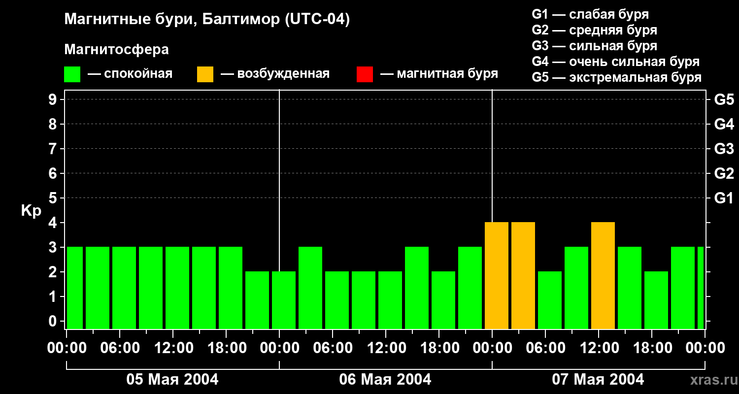This screenshot has height=394, width=739.
Task: Click the orange bar starting 03:00 on 07 Мая
Action: 523,276
